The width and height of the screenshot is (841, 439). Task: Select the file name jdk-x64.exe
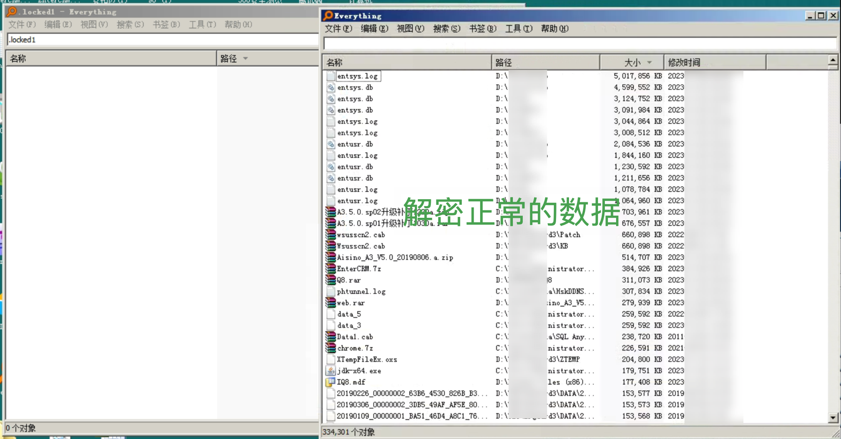pyautogui.click(x=359, y=371)
